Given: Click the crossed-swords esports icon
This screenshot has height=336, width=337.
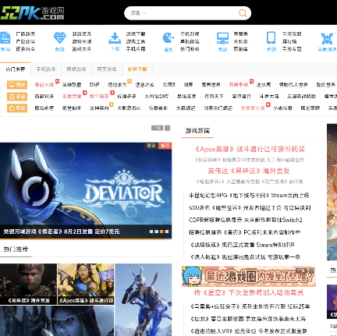Looking at the screenshot, I should pos(327,38).
